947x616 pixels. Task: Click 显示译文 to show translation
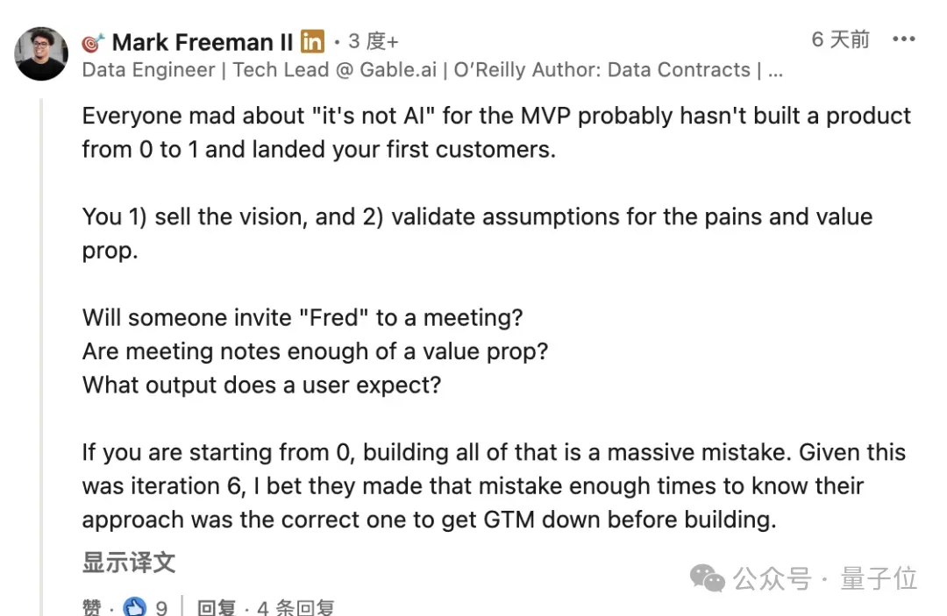[129, 563]
